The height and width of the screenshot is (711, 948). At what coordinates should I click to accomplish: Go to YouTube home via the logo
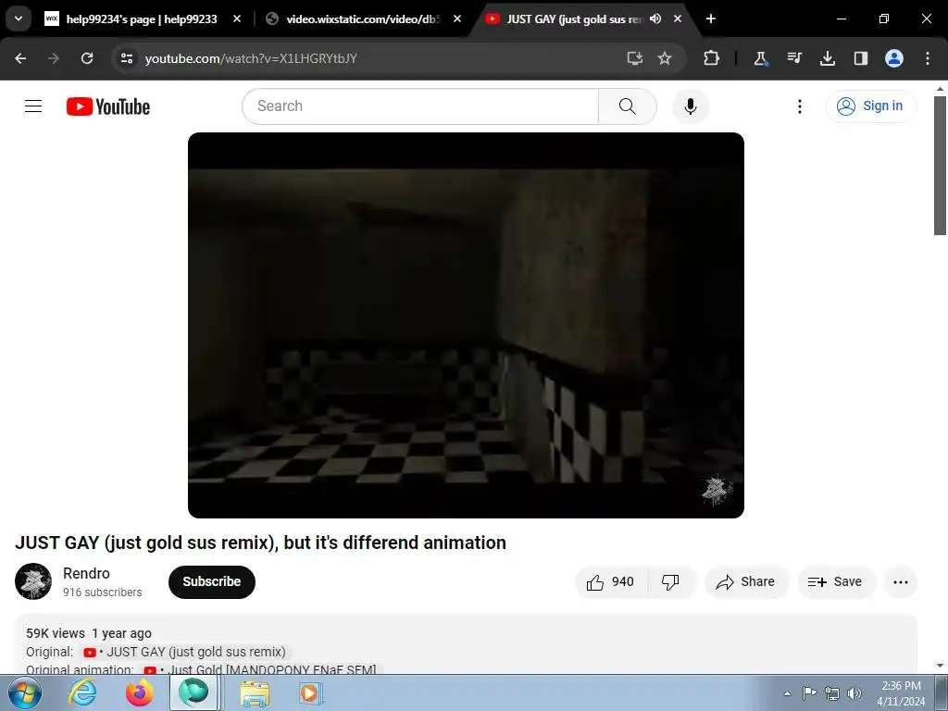[x=108, y=106]
